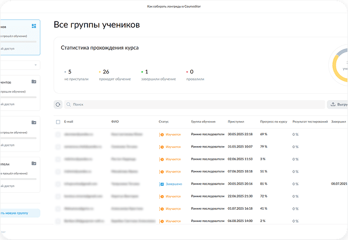This screenshot has height=240, width=348.
Task: Click the dashboard icon in the selected sidebar card
Action: (34, 26)
